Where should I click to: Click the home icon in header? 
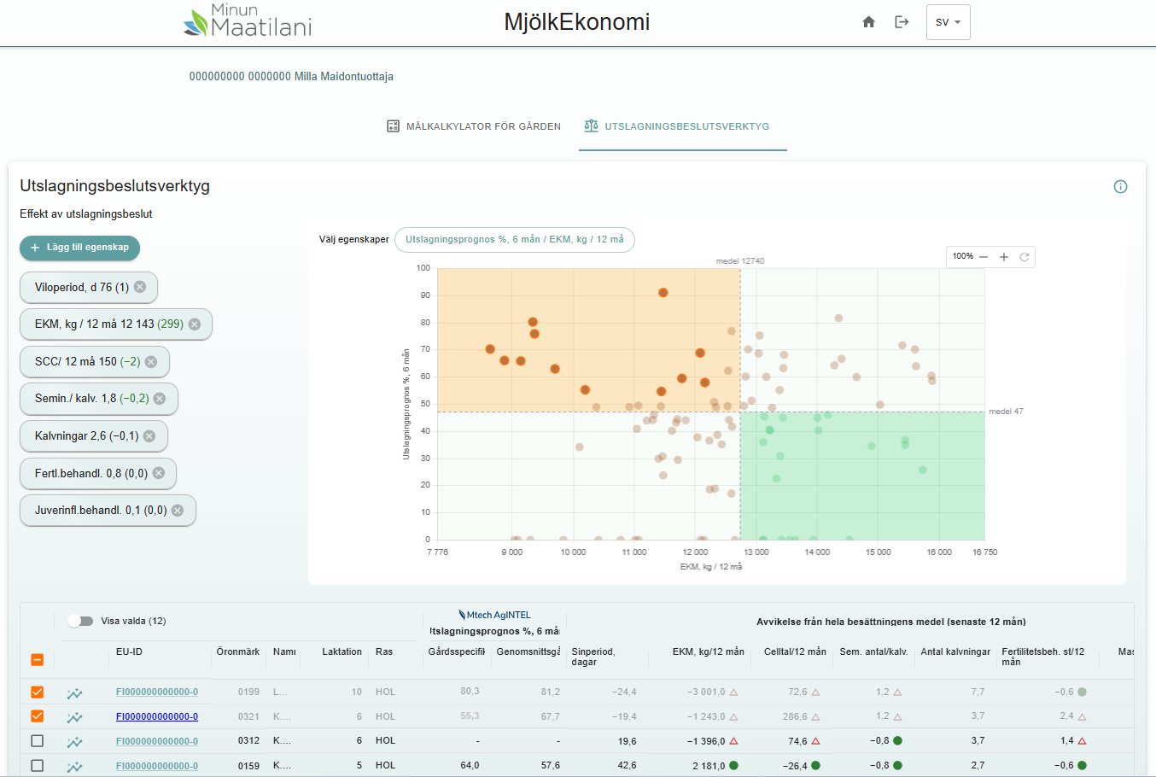(x=868, y=22)
